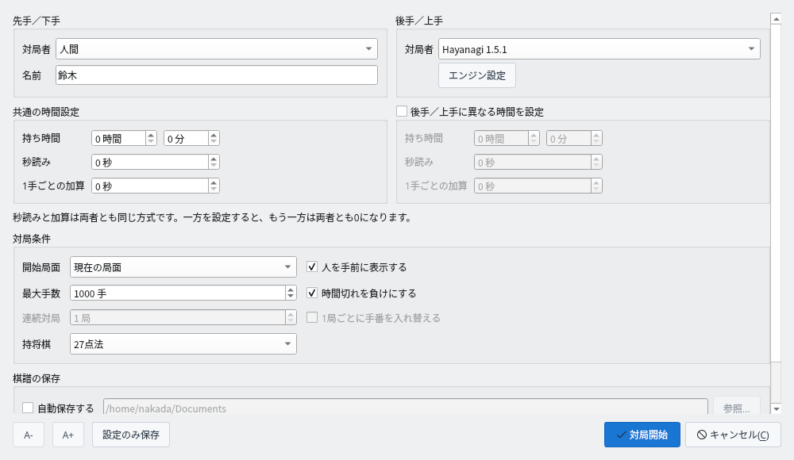
Task: Increase font size with A+ button
Action: (x=67, y=435)
